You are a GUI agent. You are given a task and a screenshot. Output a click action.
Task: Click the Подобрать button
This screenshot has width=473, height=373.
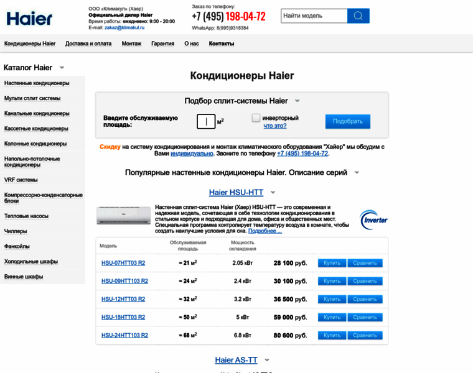point(348,121)
